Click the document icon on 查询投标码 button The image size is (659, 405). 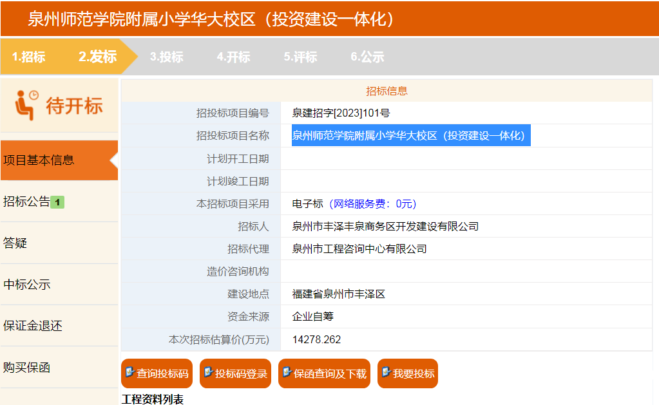[130, 372]
